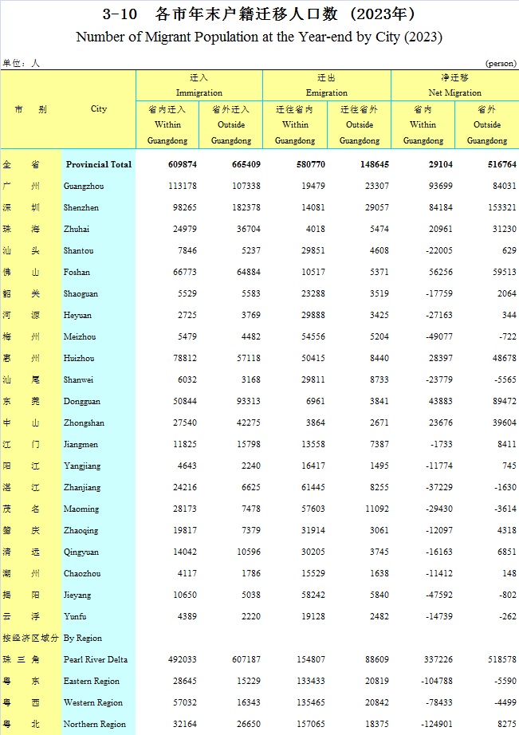Screen dimensions: 519x735
Task: Select Zhongshan's value 42275
Action: coord(249,423)
